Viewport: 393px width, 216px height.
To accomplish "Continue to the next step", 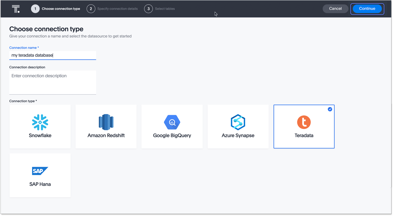I will click(367, 9).
